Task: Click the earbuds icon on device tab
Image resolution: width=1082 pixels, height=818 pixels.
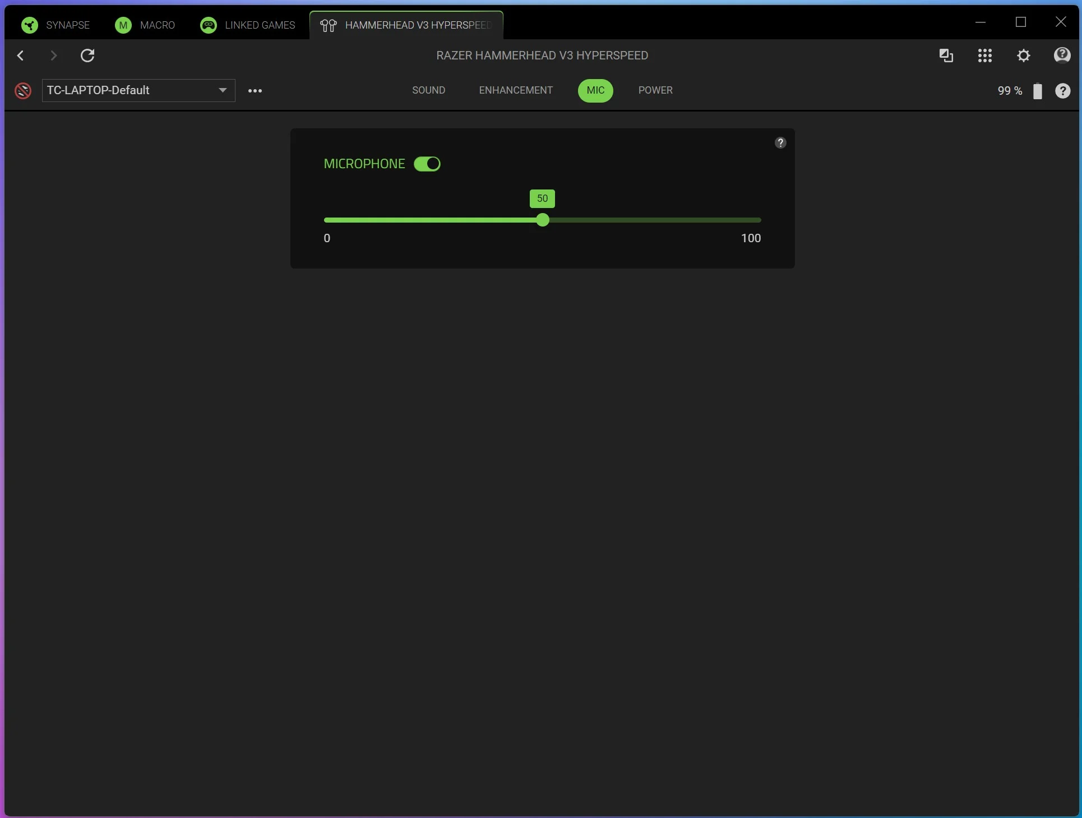Action: pos(329,25)
